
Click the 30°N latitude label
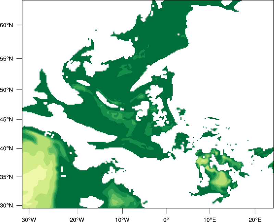[x=7, y=206]
